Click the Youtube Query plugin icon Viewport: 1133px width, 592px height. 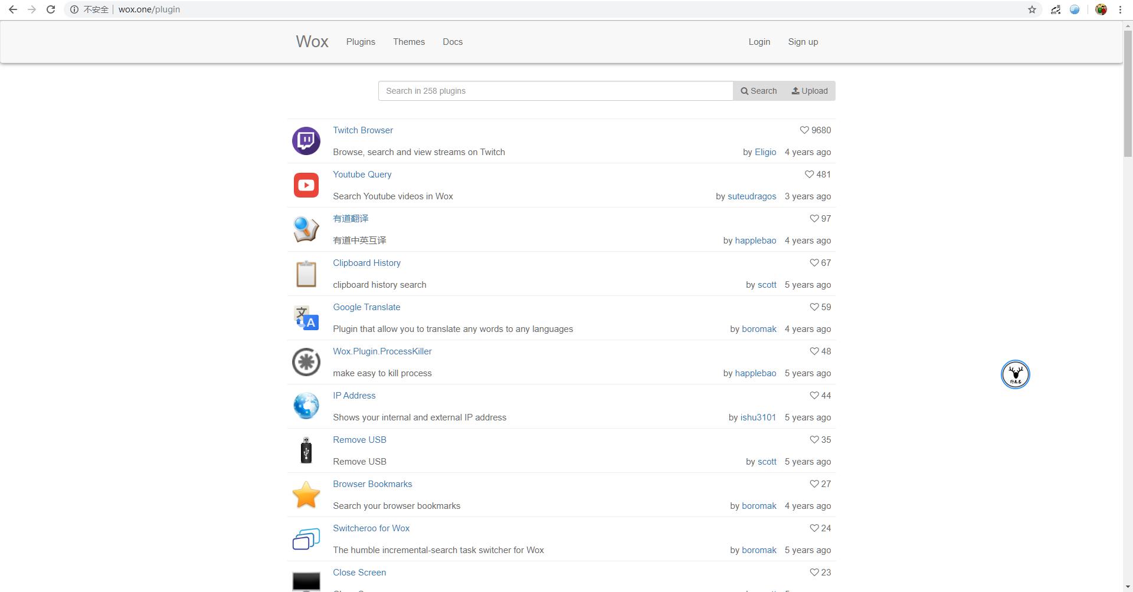pos(306,185)
